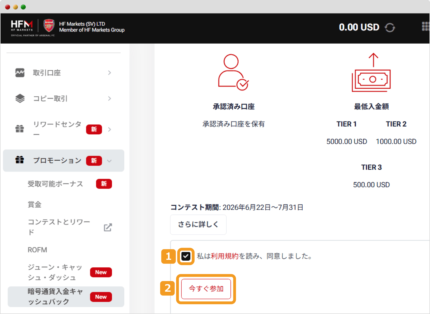Viewport: 430px width, 314px height.
Task: Click the approved account person icon
Action: tap(233, 72)
